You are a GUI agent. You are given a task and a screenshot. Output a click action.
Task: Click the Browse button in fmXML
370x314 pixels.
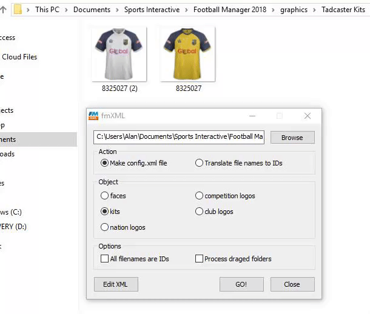(292, 138)
